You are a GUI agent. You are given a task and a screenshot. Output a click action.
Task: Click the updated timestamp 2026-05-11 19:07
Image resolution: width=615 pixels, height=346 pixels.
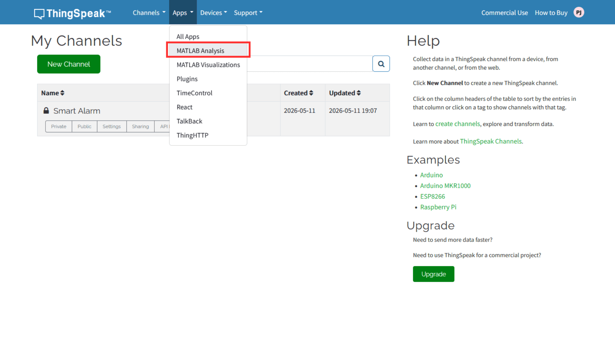pos(353,111)
